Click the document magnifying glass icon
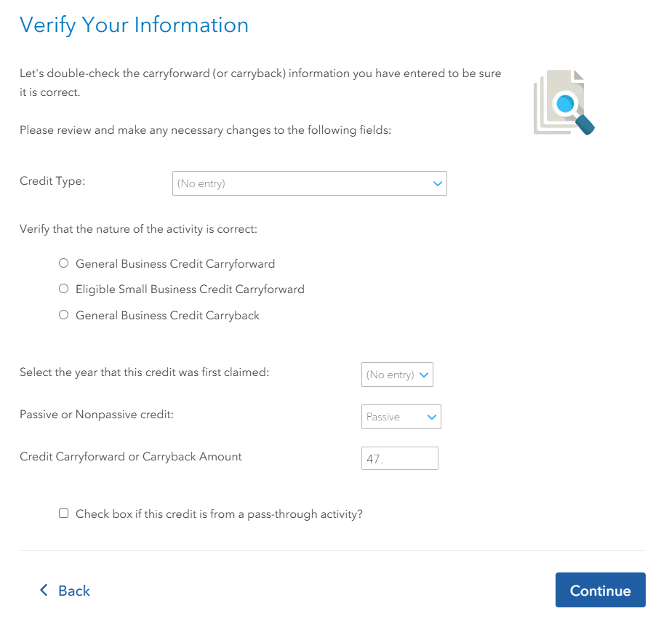 pos(564,103)
